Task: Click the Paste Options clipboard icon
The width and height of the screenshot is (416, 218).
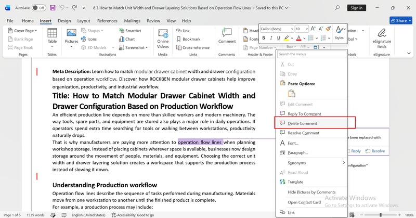Action: pos(292,94)
